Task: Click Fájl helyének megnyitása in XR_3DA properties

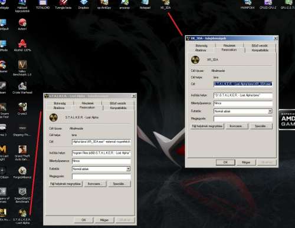Action: tap(207, 126)
